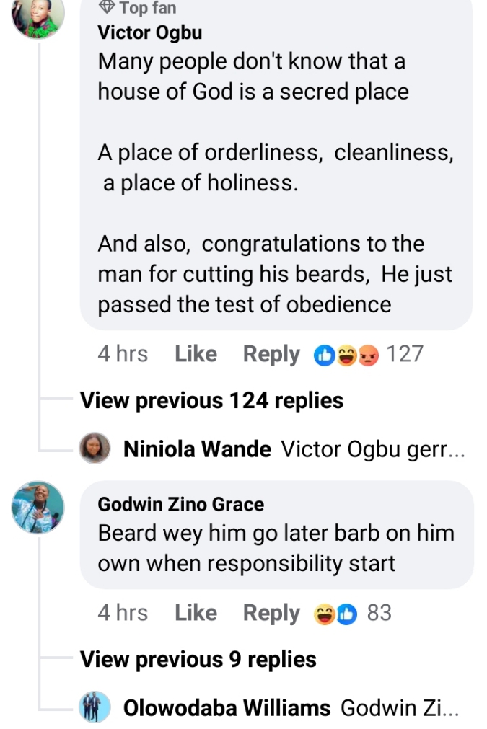Open reaction emojis on Victor Ogbu's comment
The image size is (487, 729).
pos(346,355)
